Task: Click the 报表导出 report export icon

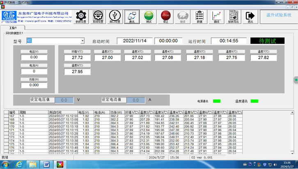Action: coord(233,17)
